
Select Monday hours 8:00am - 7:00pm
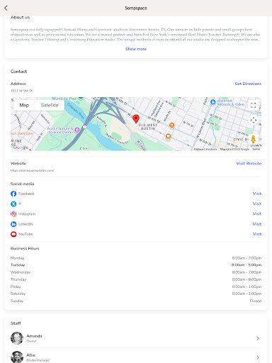point(246,258)
